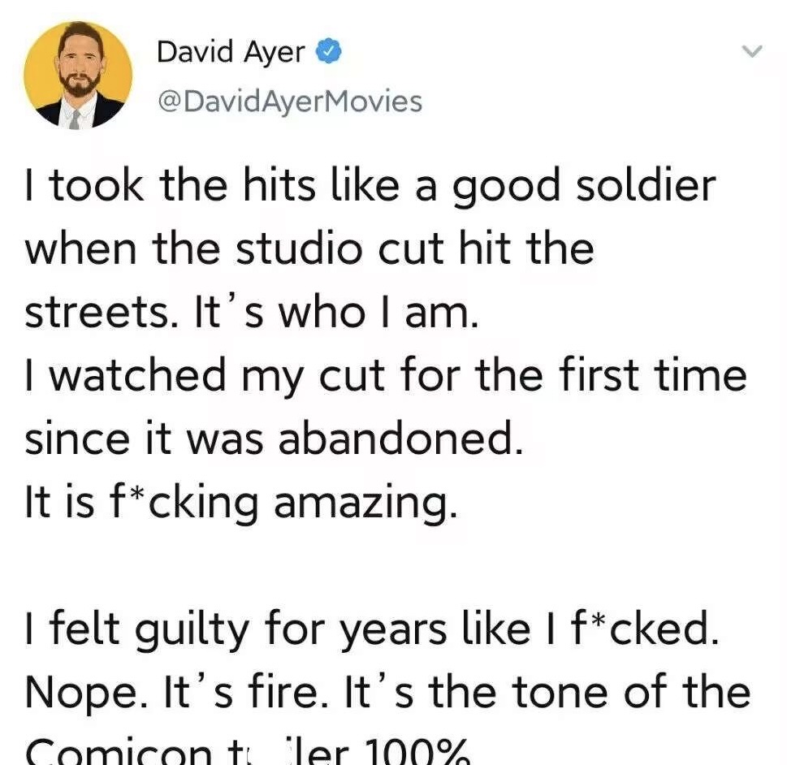Viewport: 787px width, 765px height.
Task: Click the line "It is f*cking amazing."
Action: click(241, 504)
